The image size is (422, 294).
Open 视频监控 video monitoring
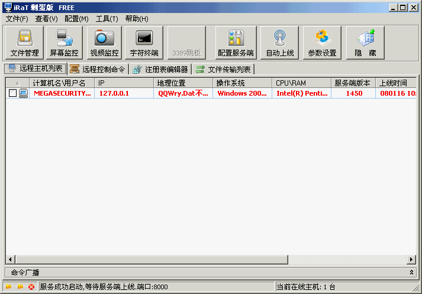[x=104, y=43]
